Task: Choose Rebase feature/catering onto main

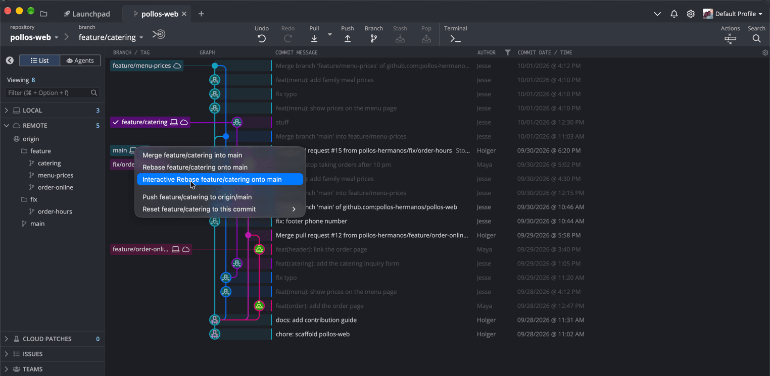Action: (220, 167)
